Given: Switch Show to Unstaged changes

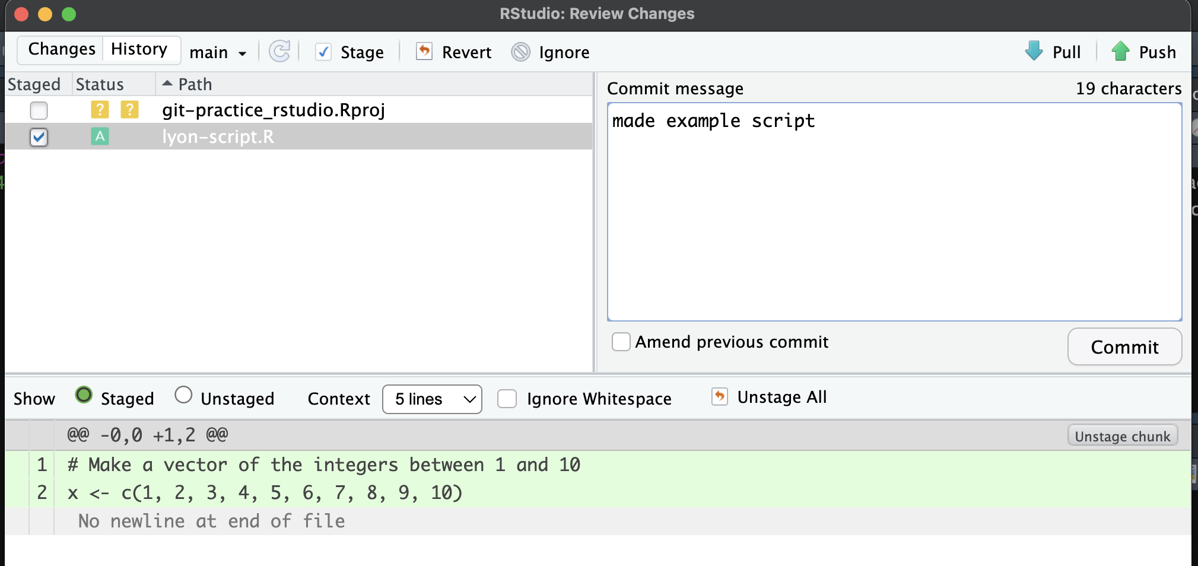Looking at the screenshot, I should [183, 395].
